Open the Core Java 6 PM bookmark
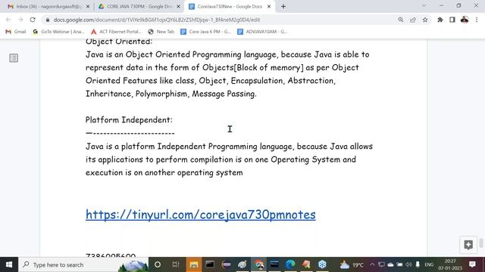 click(x=205, y=32)
